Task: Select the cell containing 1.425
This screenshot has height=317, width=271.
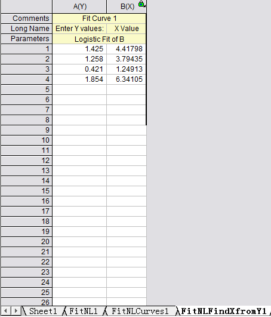Action: pyautogui.click(x=79, y=49)
